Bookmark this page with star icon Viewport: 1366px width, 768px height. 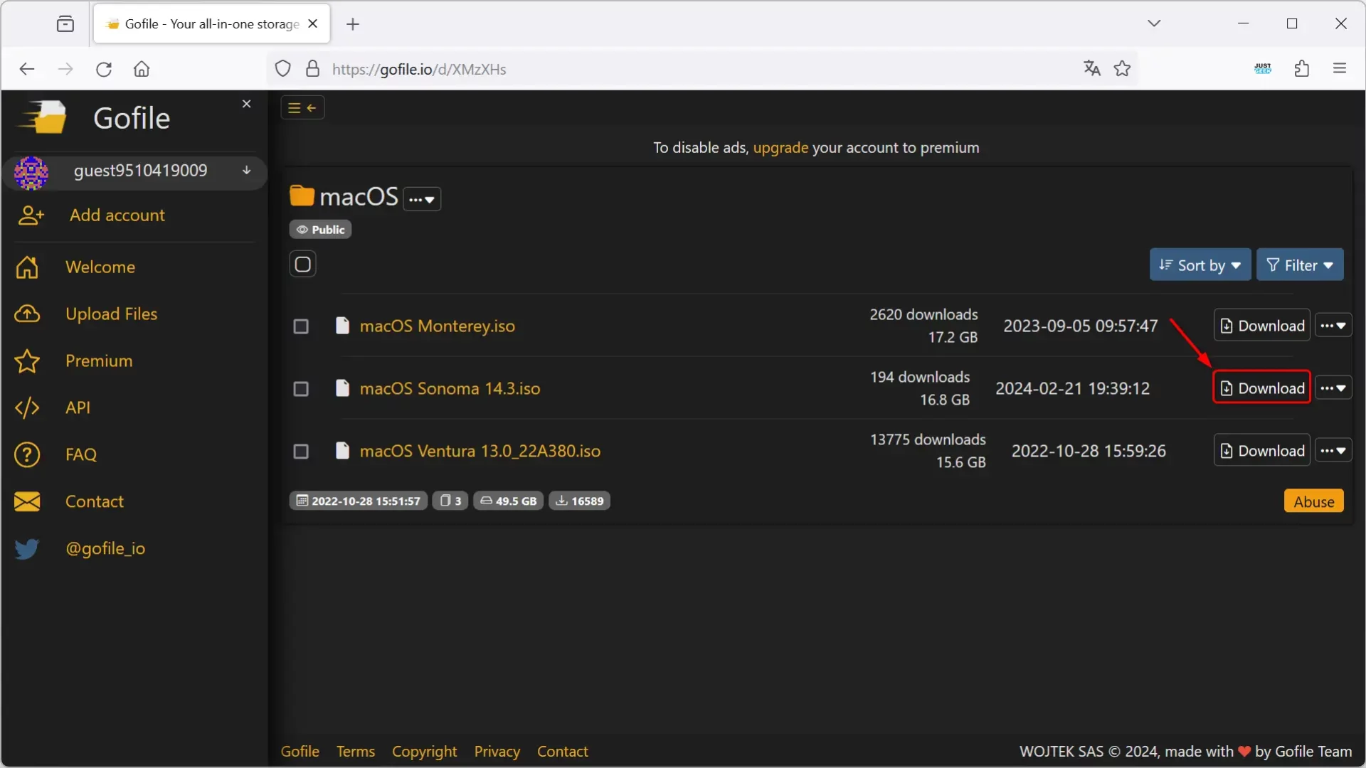tap(1123, 68)
